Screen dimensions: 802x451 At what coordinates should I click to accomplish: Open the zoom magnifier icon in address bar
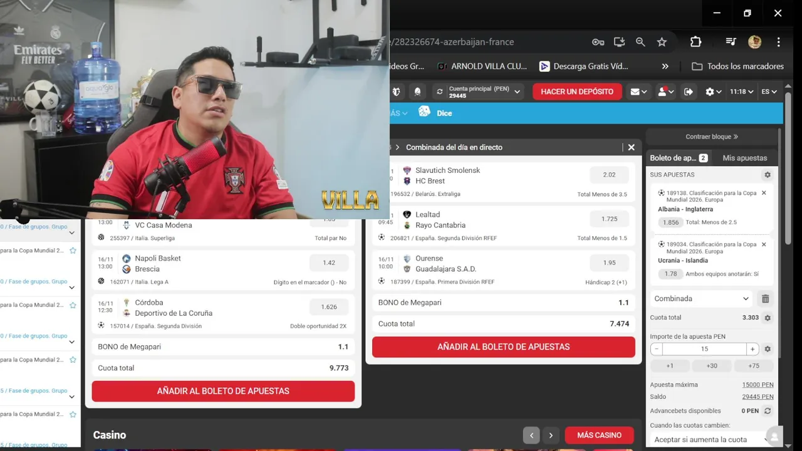click(640, 42)
